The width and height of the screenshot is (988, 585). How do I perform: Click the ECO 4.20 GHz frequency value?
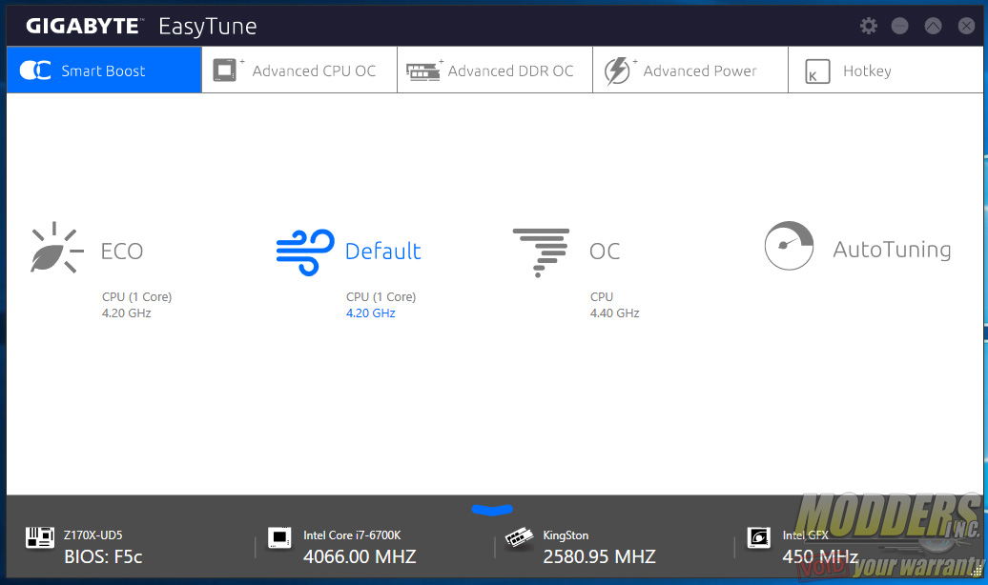(127, 313)
